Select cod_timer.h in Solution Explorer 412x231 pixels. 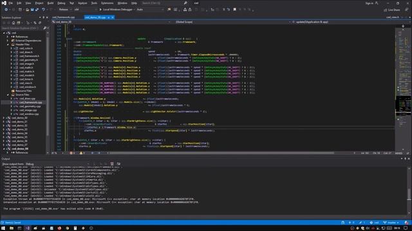(26, 79)
